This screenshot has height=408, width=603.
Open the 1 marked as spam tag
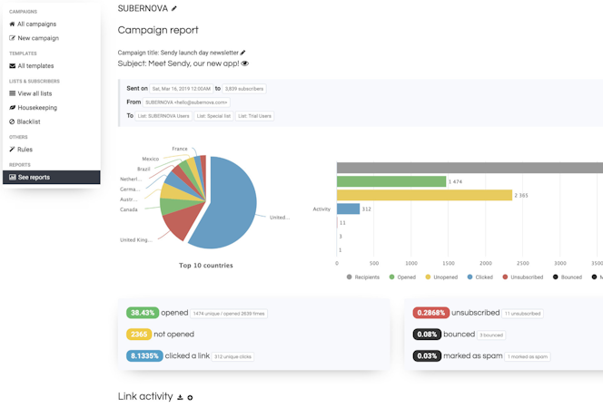[x=528, y=356]
